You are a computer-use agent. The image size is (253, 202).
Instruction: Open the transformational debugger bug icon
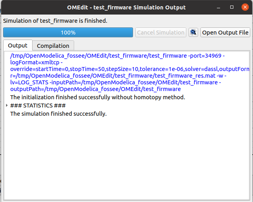(193, 33)
